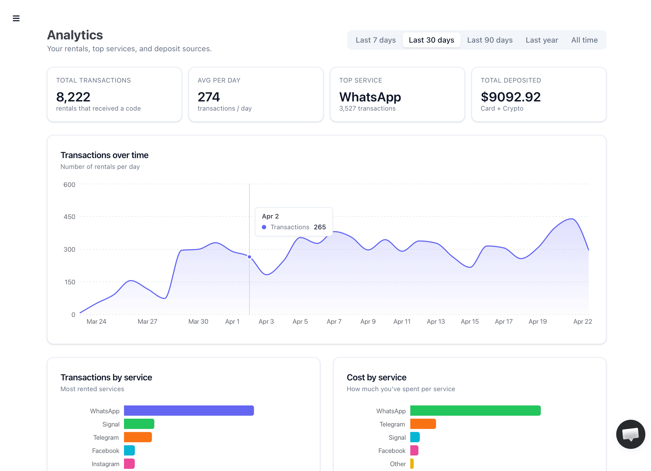Select the WhatsApp top service card

pos(397,94)
